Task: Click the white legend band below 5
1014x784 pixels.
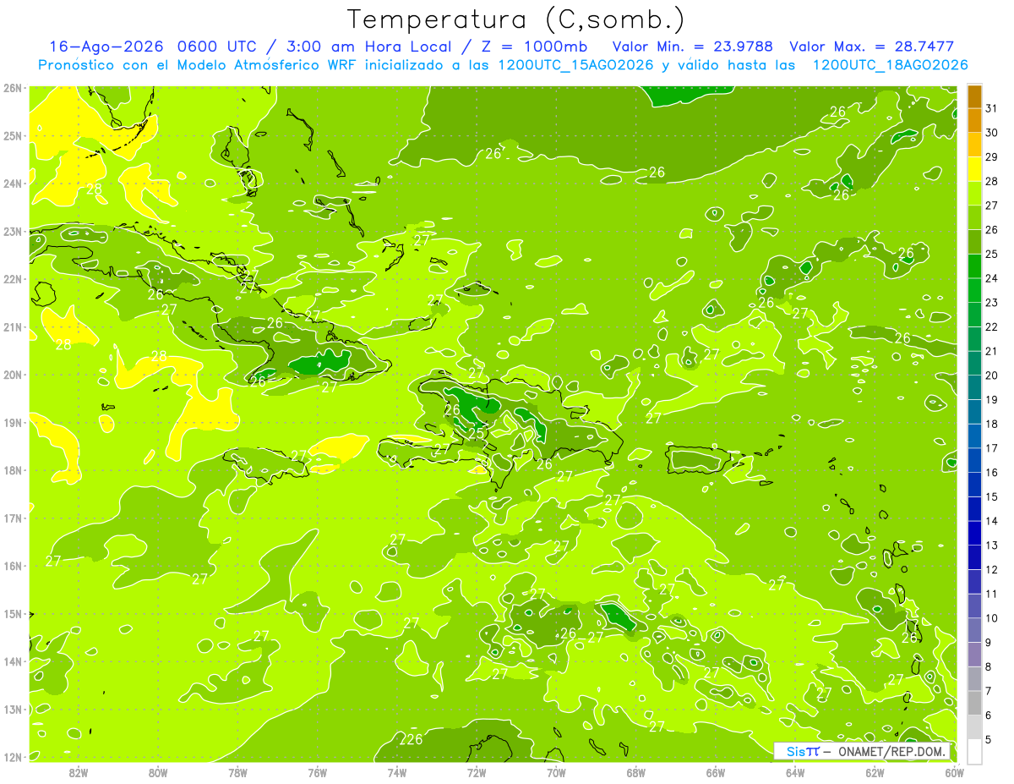Action: coord(974,751)
